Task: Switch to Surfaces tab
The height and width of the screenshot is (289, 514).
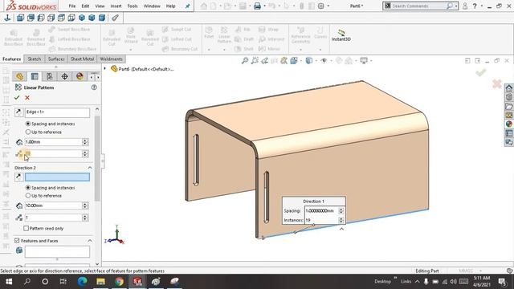Action: pyautogui.click(x=56, y=59)
